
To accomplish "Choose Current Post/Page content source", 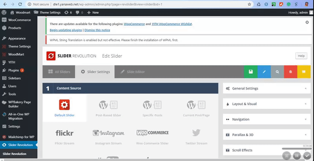I will (196, 108).
